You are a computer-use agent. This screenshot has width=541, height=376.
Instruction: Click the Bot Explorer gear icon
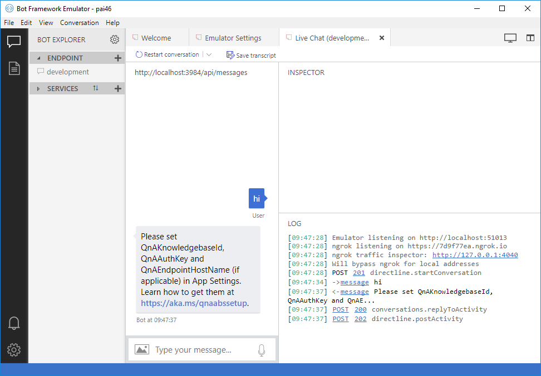click(x=115, y=39)
